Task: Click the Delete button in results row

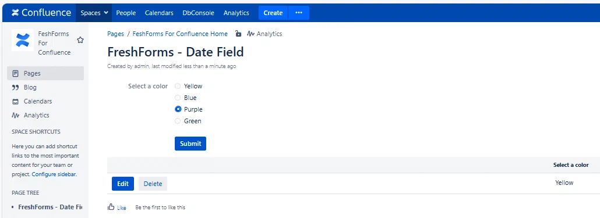Action: point(153,184)
